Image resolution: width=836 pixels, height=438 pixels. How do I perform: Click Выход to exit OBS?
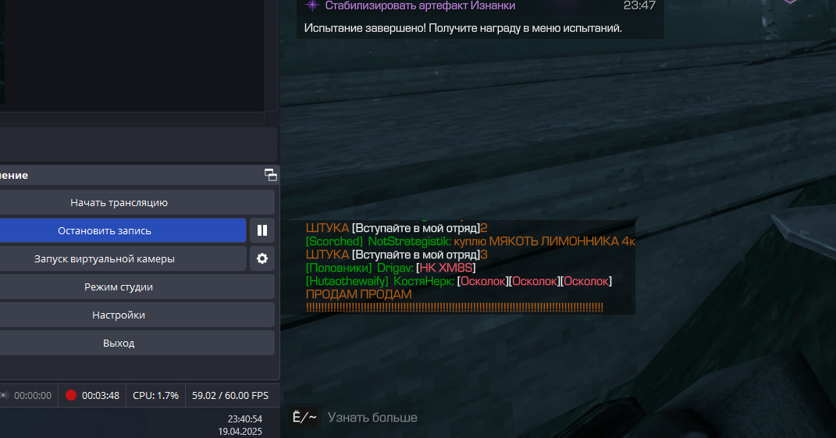tap(119, 343)
